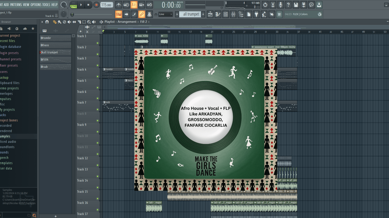Toggle the multilink to controllers icon
389x218 pixels.
click(x=142, y=14)
